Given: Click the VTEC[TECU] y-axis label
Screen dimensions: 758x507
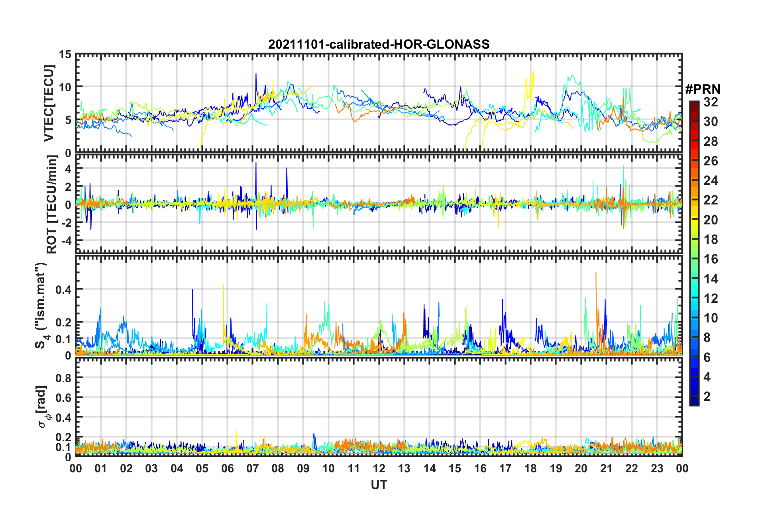Looking at the screenshot, I should 49,104.
